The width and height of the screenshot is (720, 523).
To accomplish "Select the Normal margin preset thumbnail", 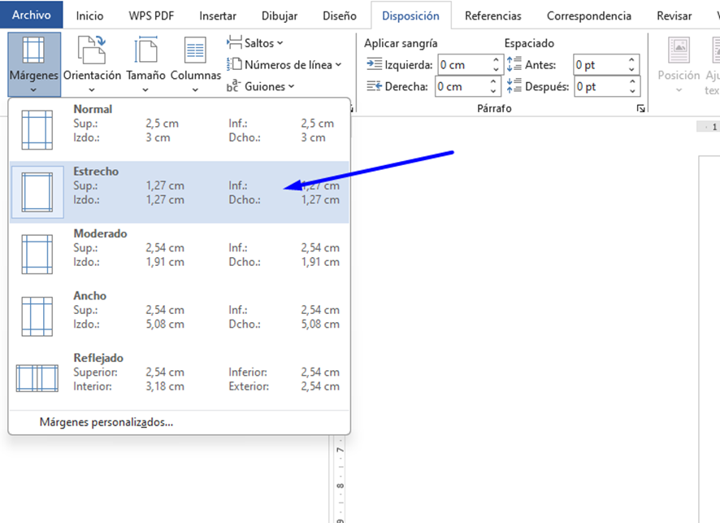I will pyautogui.click(x=37, y=130).
